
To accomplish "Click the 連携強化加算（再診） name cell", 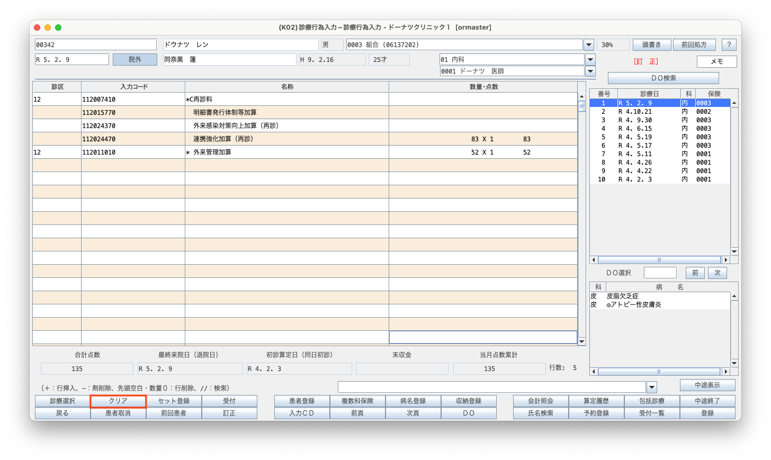I will click(x=287, y=139).
